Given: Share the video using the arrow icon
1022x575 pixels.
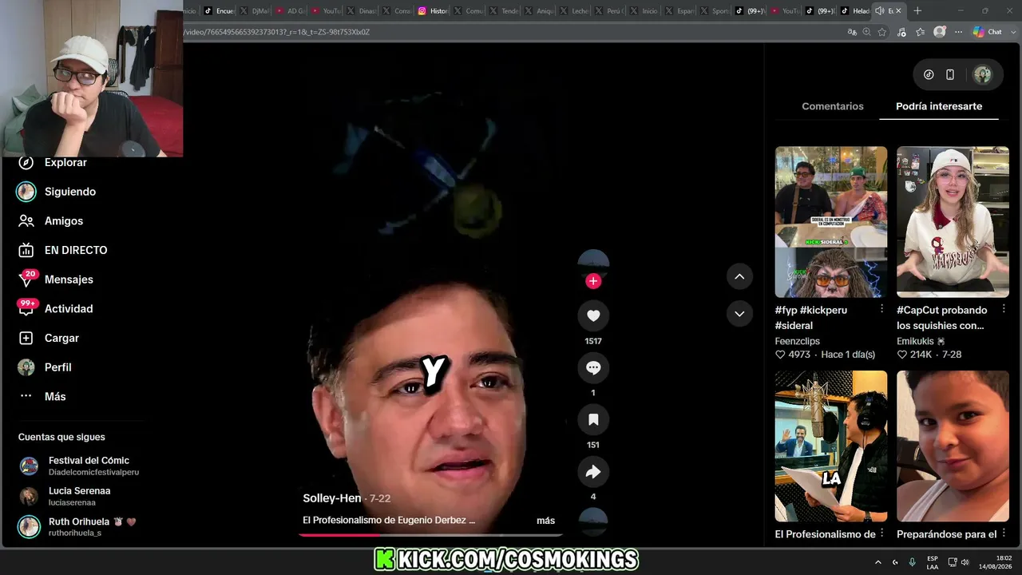Looking at the screenshot, I should pyautogui.click(x=593, y=472).
